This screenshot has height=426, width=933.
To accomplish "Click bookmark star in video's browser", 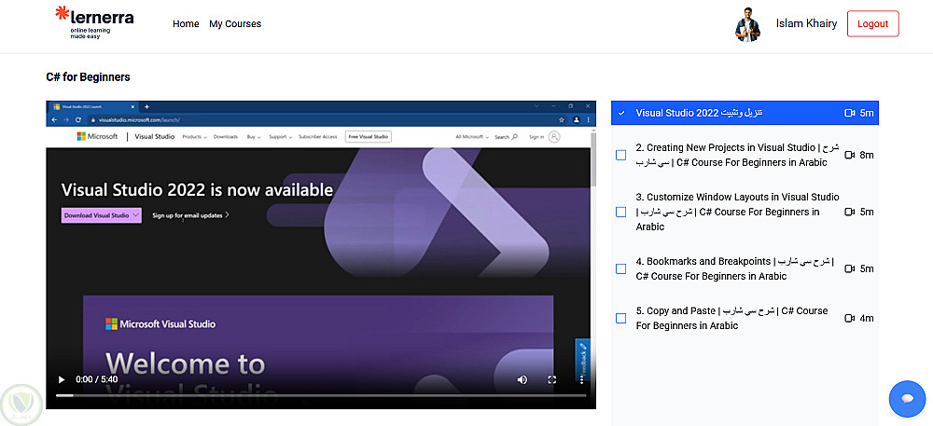I will tap(561, 119).
